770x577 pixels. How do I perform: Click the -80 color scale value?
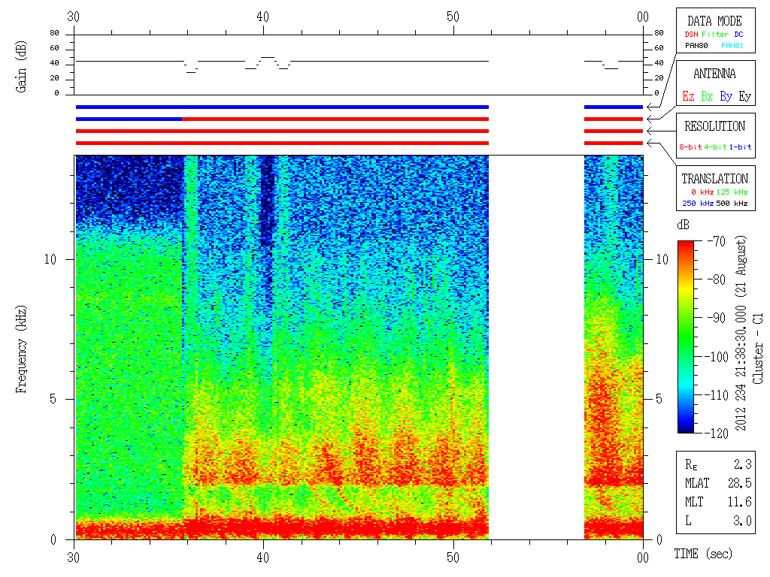(717, 279)
